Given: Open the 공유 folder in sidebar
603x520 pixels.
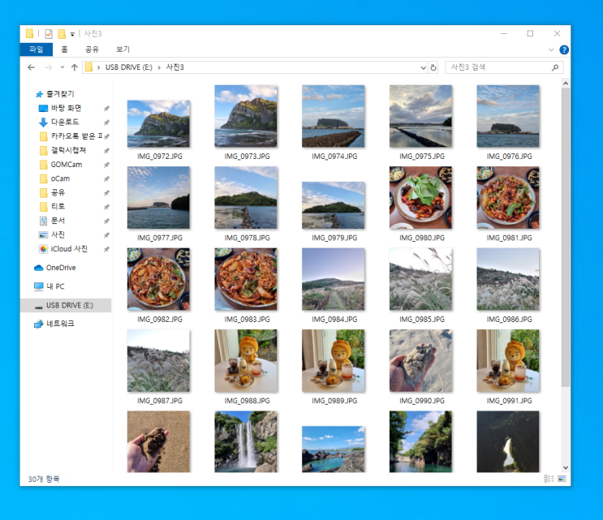Looking at the screenshot, I should [58, 192].
